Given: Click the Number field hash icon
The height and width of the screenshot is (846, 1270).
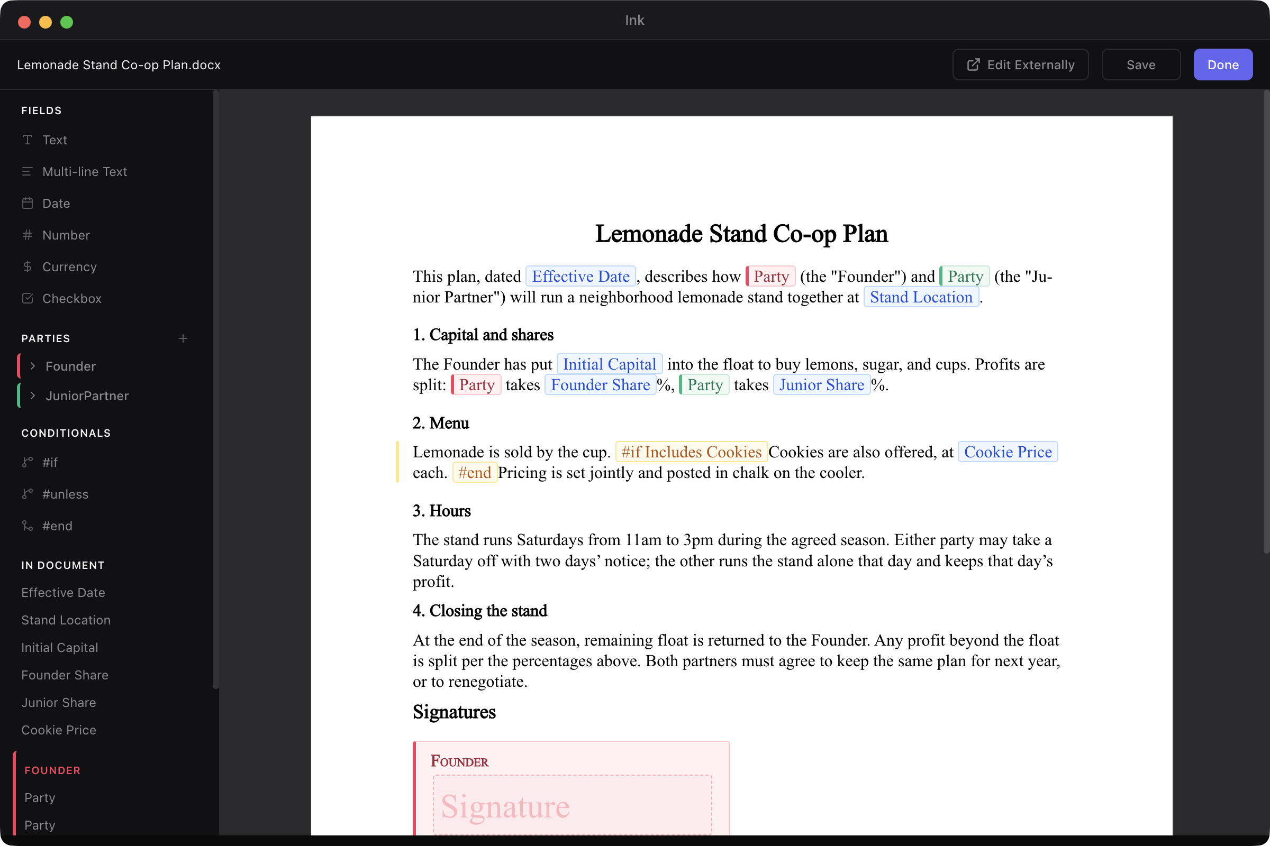Looking at the screenshot, I should 28,235.
